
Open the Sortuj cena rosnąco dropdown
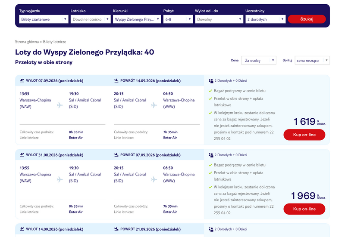tap(312, 60)
